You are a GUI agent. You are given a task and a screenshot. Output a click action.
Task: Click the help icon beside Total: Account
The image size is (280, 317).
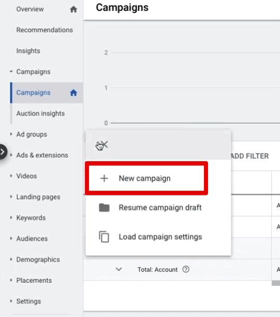pyautogui.click(x=186, y=269)
